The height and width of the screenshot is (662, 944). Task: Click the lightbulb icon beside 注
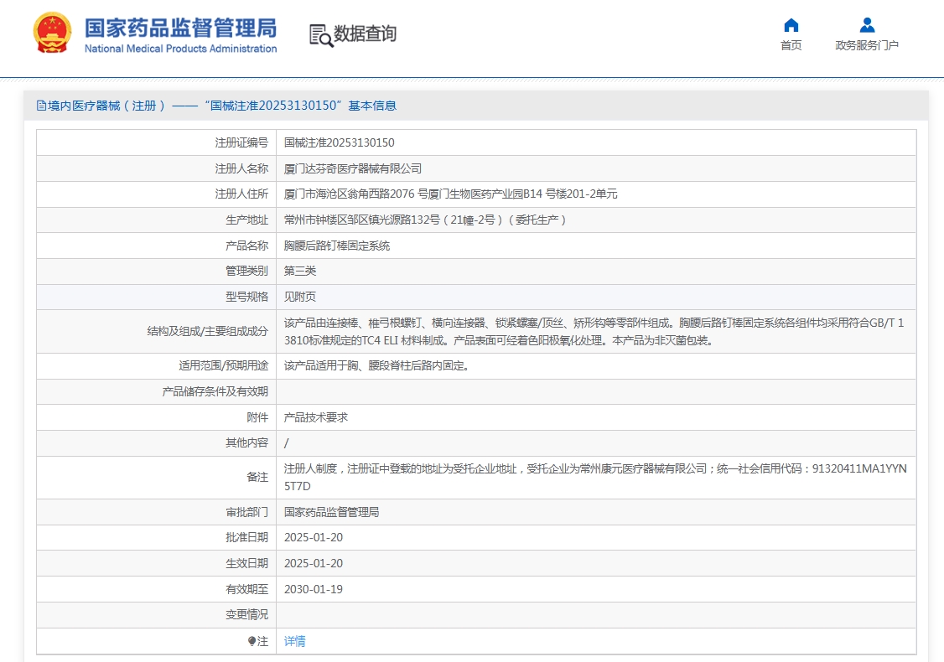click(252, 642)
